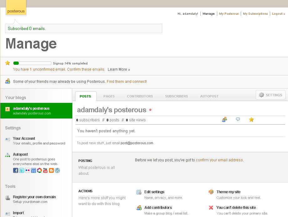The image size is (288, 217).
Task: Click Edit settings action link
Action: (x=154, y=192)
